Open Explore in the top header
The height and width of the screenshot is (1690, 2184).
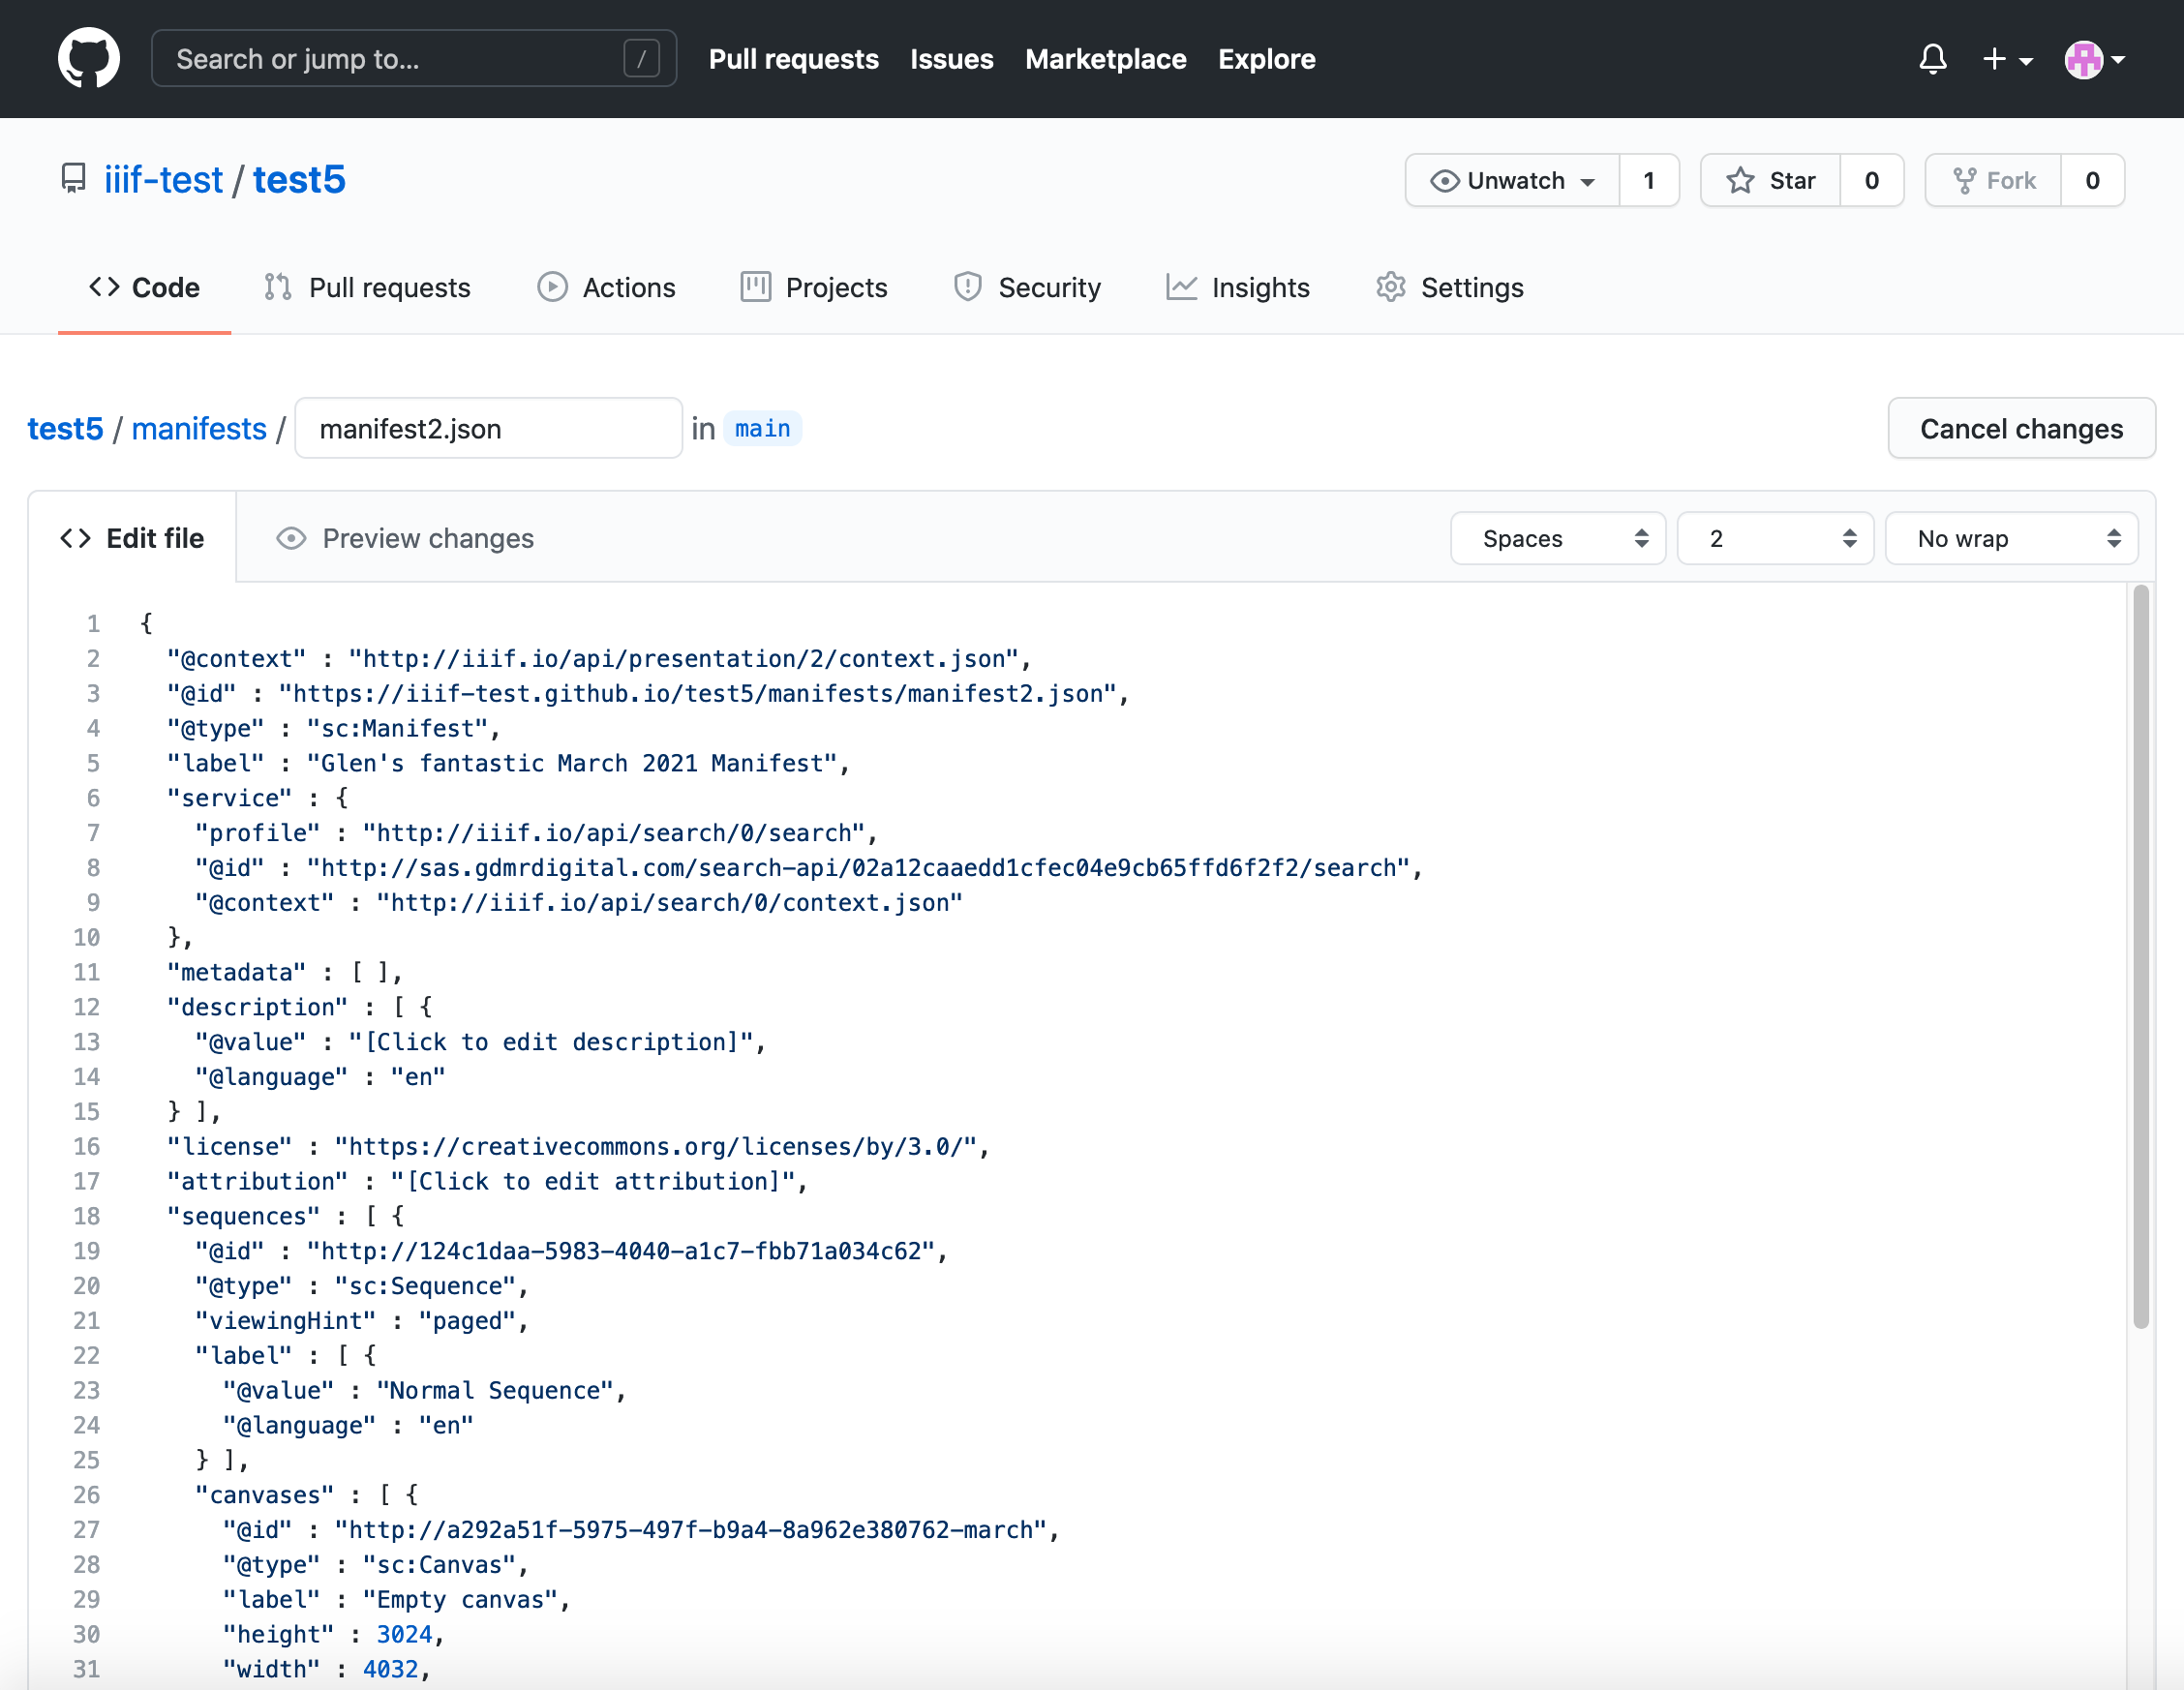[x=1267, y=59]
